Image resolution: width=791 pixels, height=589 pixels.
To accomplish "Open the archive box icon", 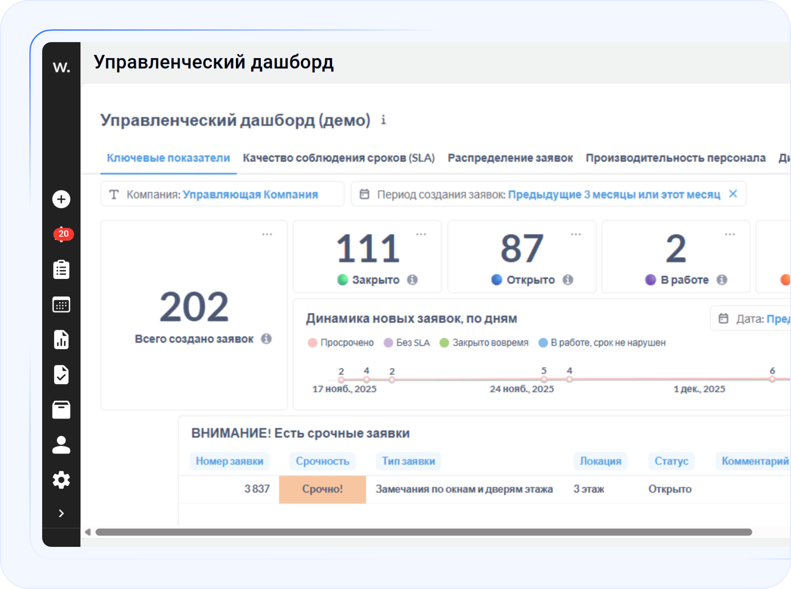I will coord(61,410).
